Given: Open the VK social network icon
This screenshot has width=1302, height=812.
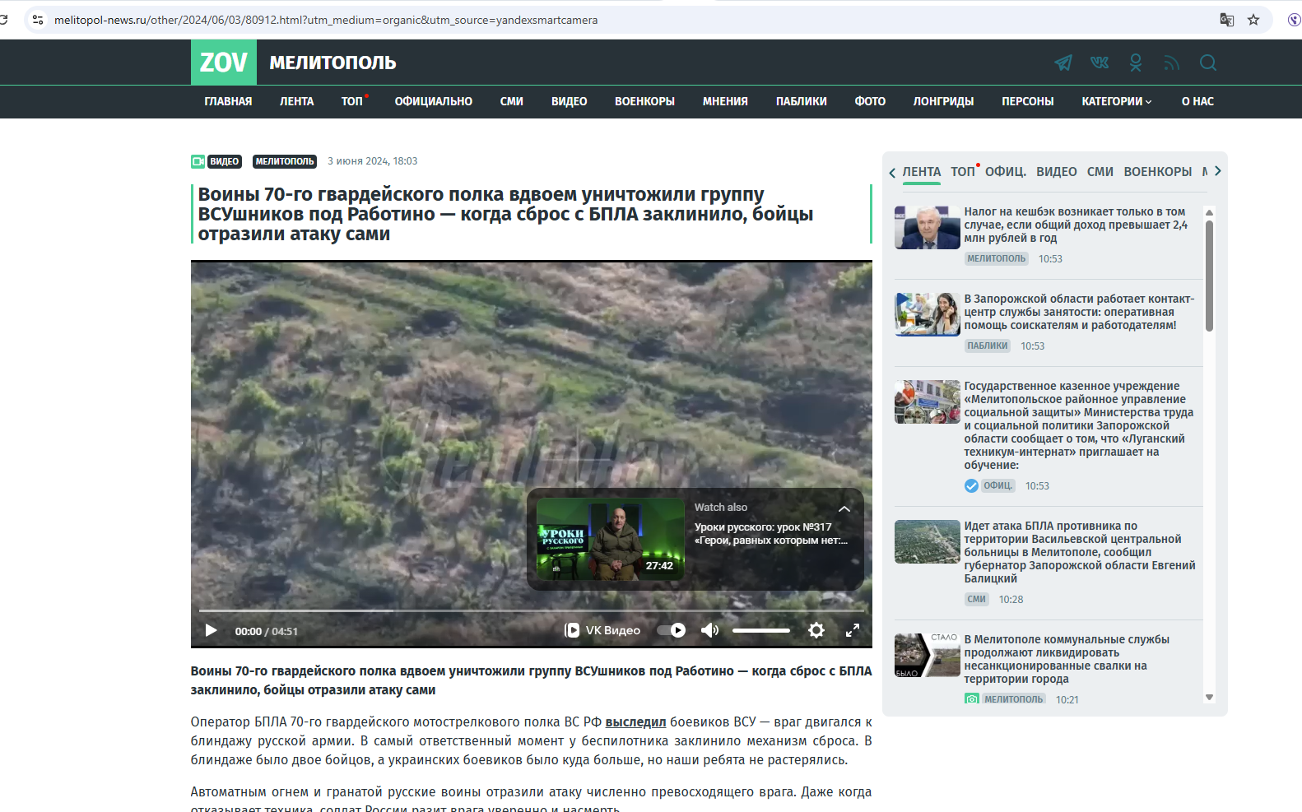Looking at the screenshot, I should click(1100, 63).
